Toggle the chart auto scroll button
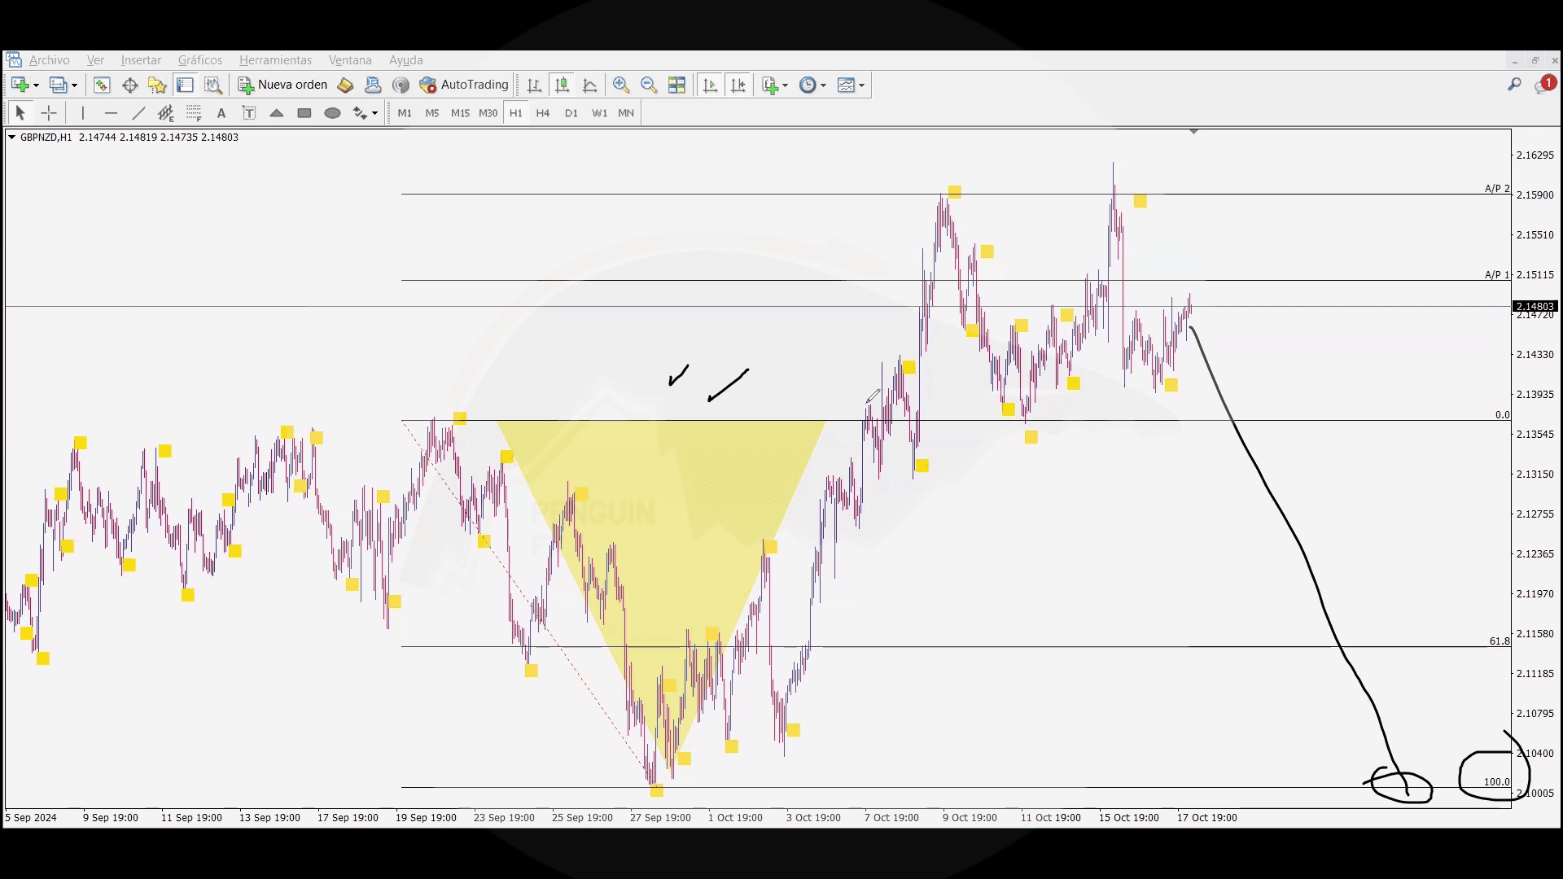Viewport: 1563px width, 879px height. click(x=710, y=85)
